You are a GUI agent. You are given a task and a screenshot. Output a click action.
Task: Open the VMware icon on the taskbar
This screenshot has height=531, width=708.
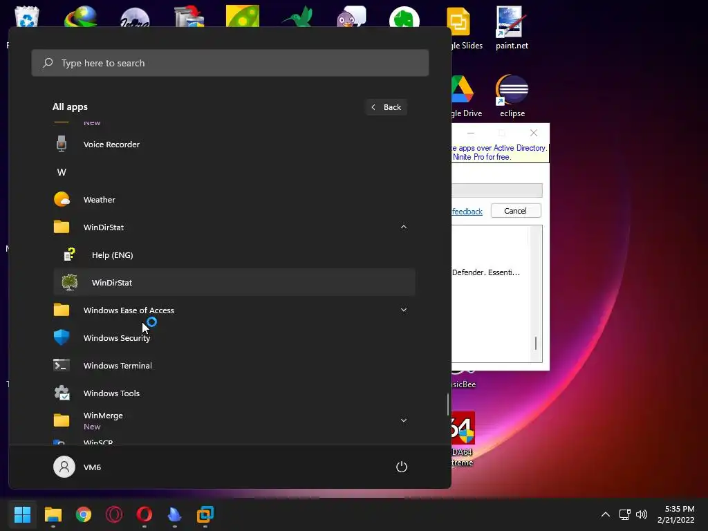click(x=205, y=514)
